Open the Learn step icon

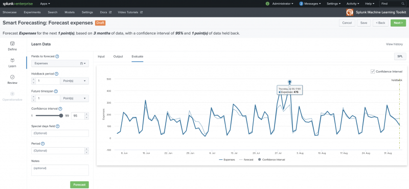click(12, 60)
